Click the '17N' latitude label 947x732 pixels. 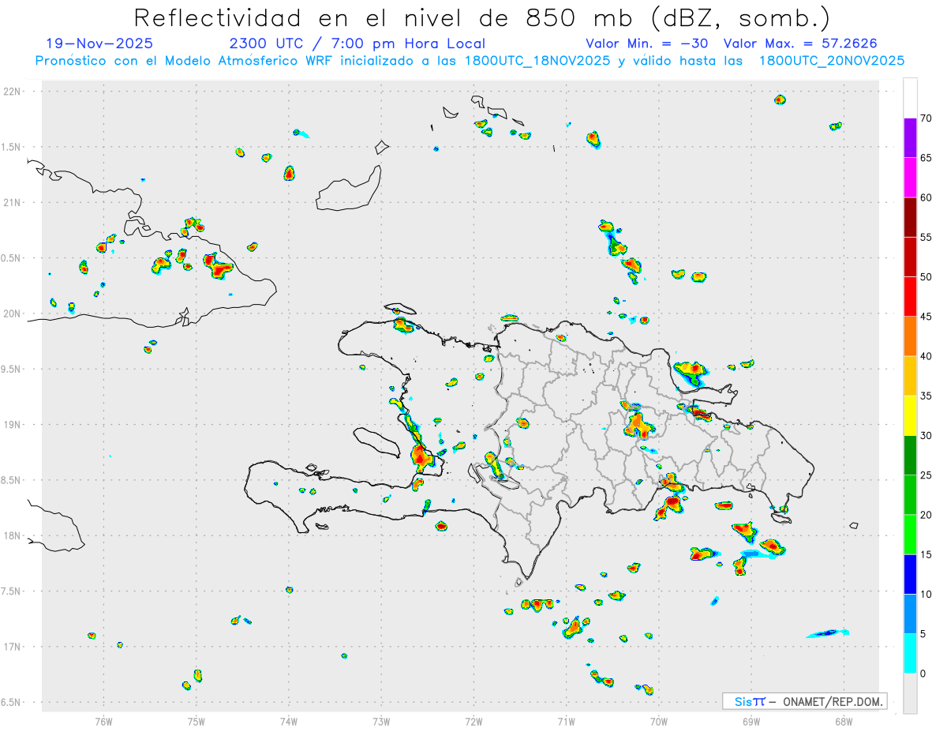13,647
